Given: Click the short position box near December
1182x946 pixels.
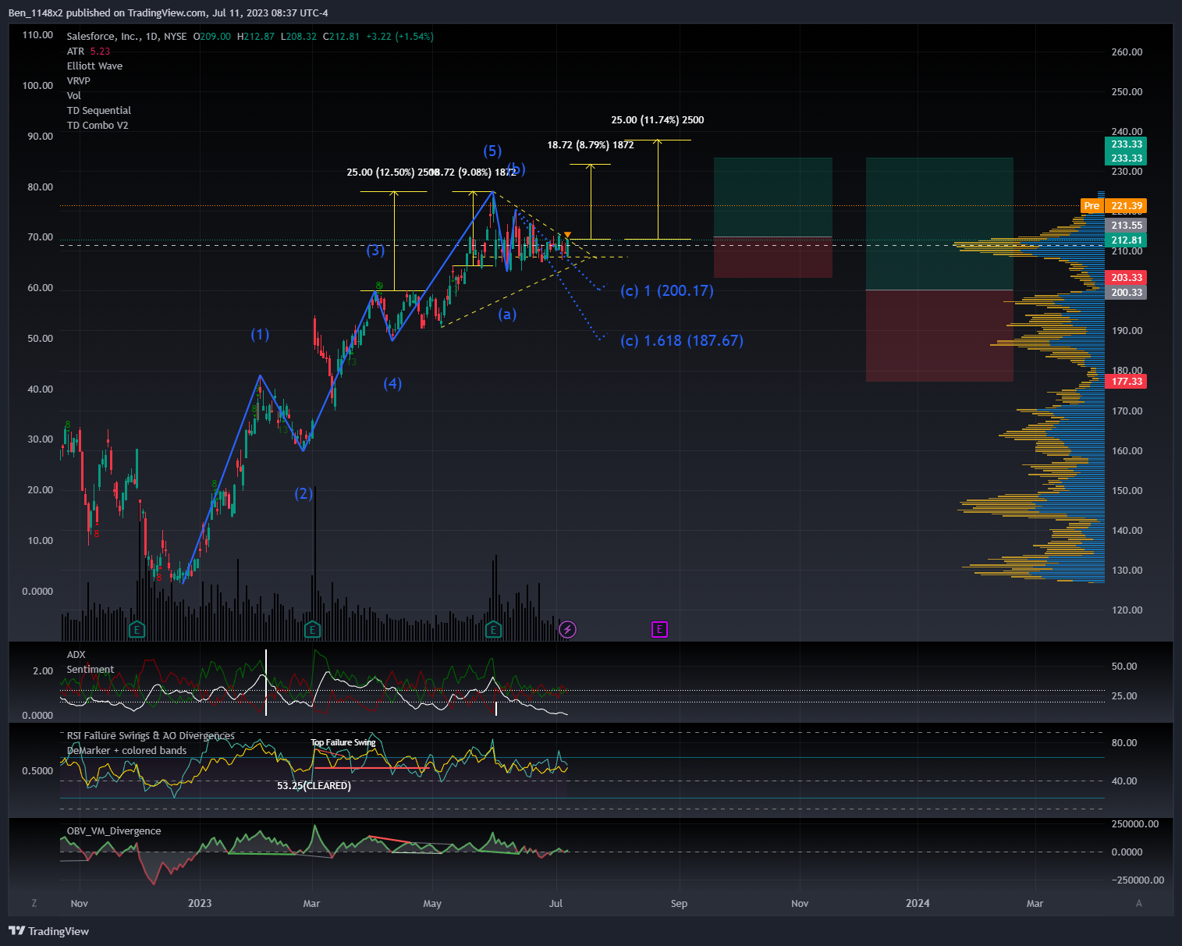Looking at the screenshot, I should 939,269.
